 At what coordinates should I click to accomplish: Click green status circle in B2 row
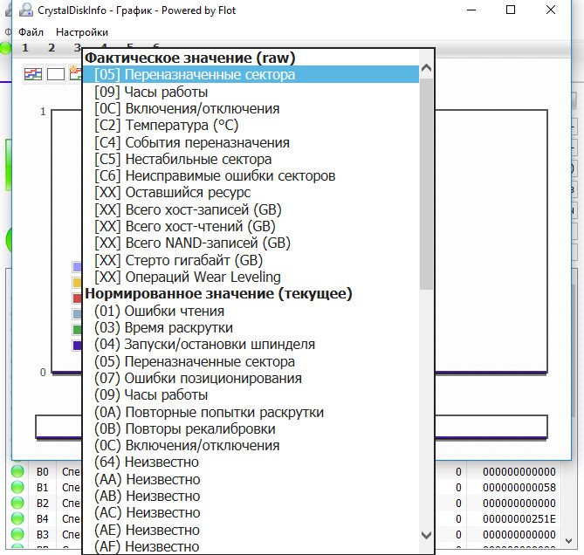[x=17, y=503]
